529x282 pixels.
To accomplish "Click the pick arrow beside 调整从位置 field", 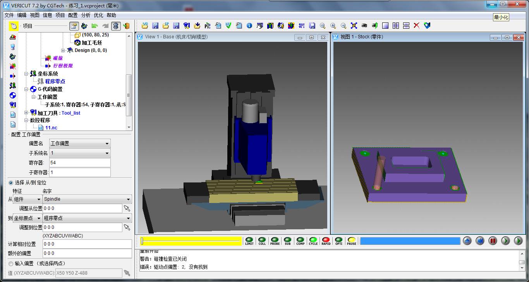I will click(127, 208).
